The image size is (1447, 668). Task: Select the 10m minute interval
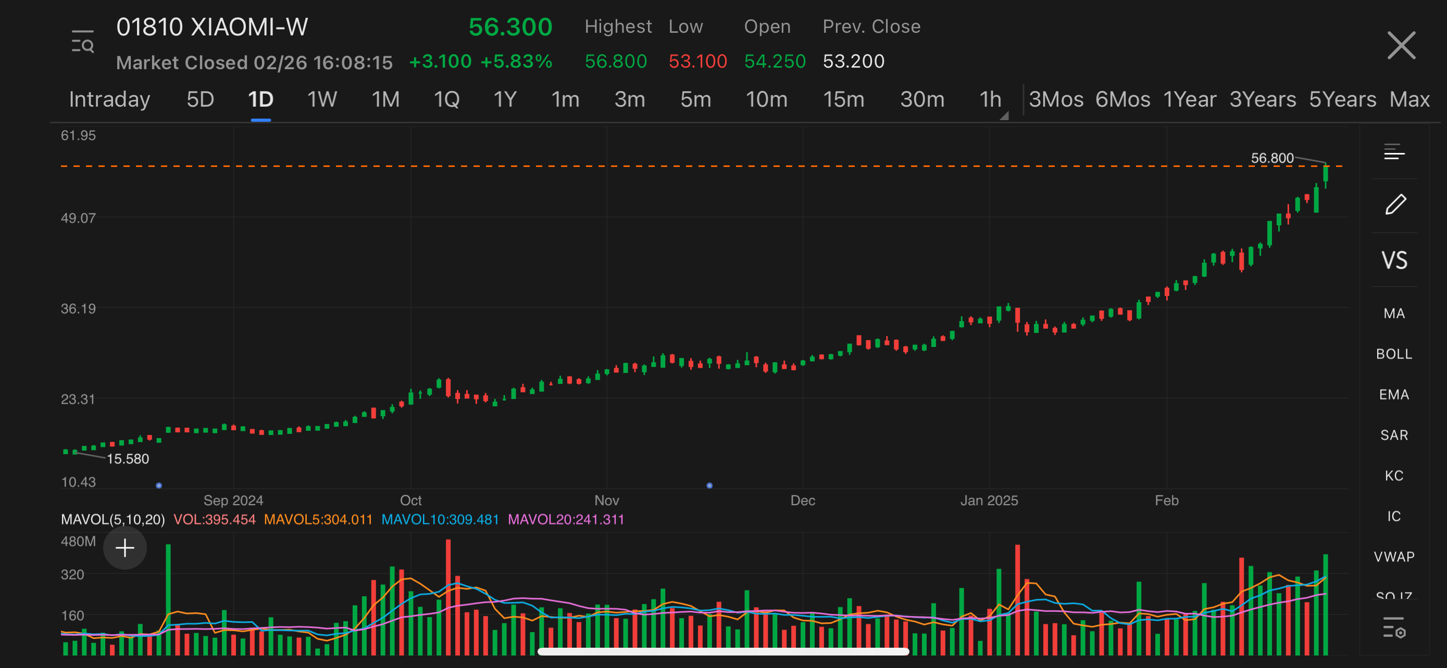pyautogui.click(x=766, y=99)
